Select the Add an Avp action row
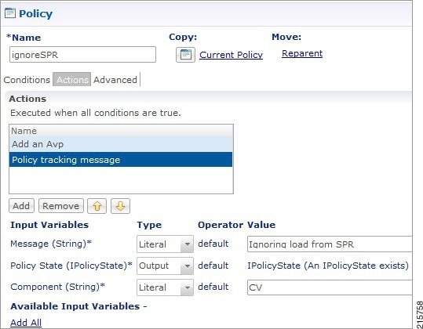Screen dimensions: 423x329 pyautogui.click(x=121, y=144)
